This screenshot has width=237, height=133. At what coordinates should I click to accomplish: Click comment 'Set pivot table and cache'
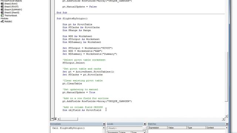82,69
